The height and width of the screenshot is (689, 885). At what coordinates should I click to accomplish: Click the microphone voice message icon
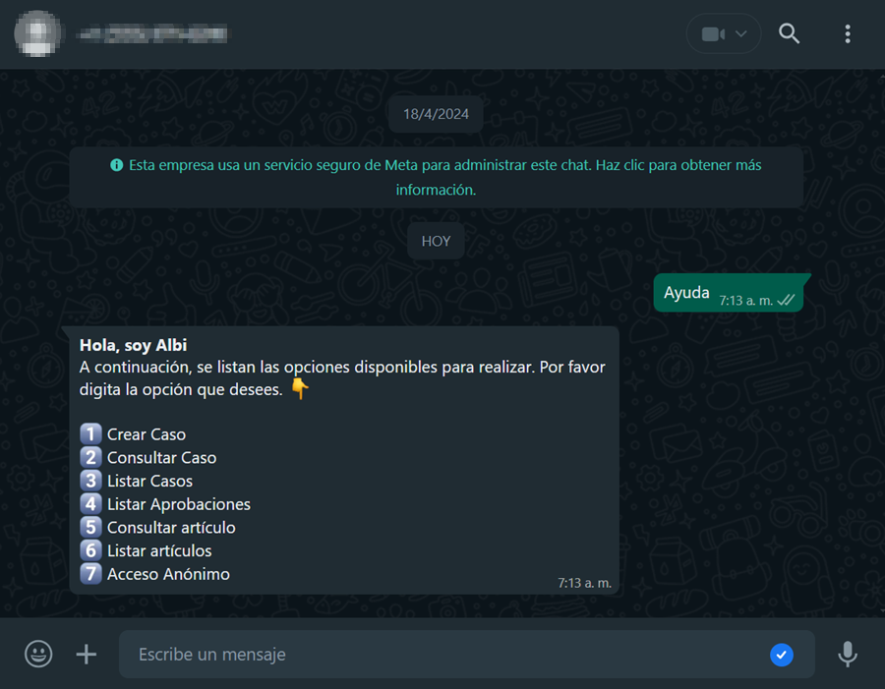pyautogui.click(x=848, y=654)
